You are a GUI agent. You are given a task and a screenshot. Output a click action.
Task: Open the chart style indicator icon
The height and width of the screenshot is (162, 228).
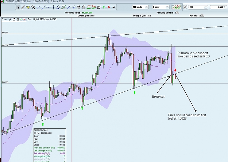176,7
